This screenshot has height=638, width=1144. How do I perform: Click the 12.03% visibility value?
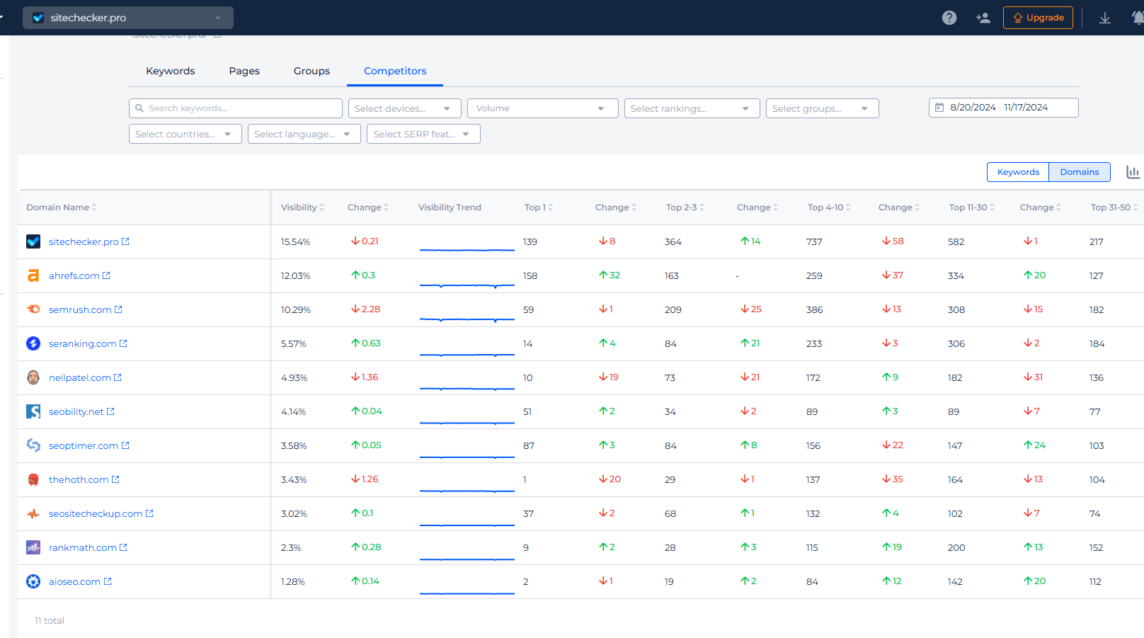(295, 276)
